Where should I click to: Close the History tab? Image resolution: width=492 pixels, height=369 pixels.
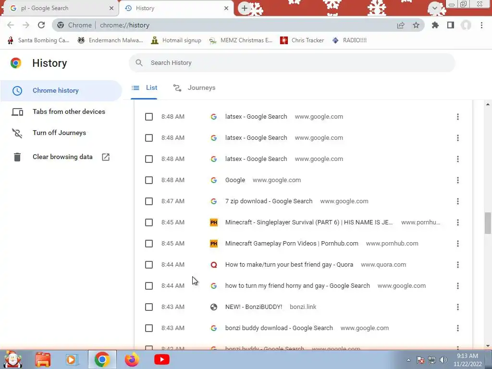[x=226, y=8]
